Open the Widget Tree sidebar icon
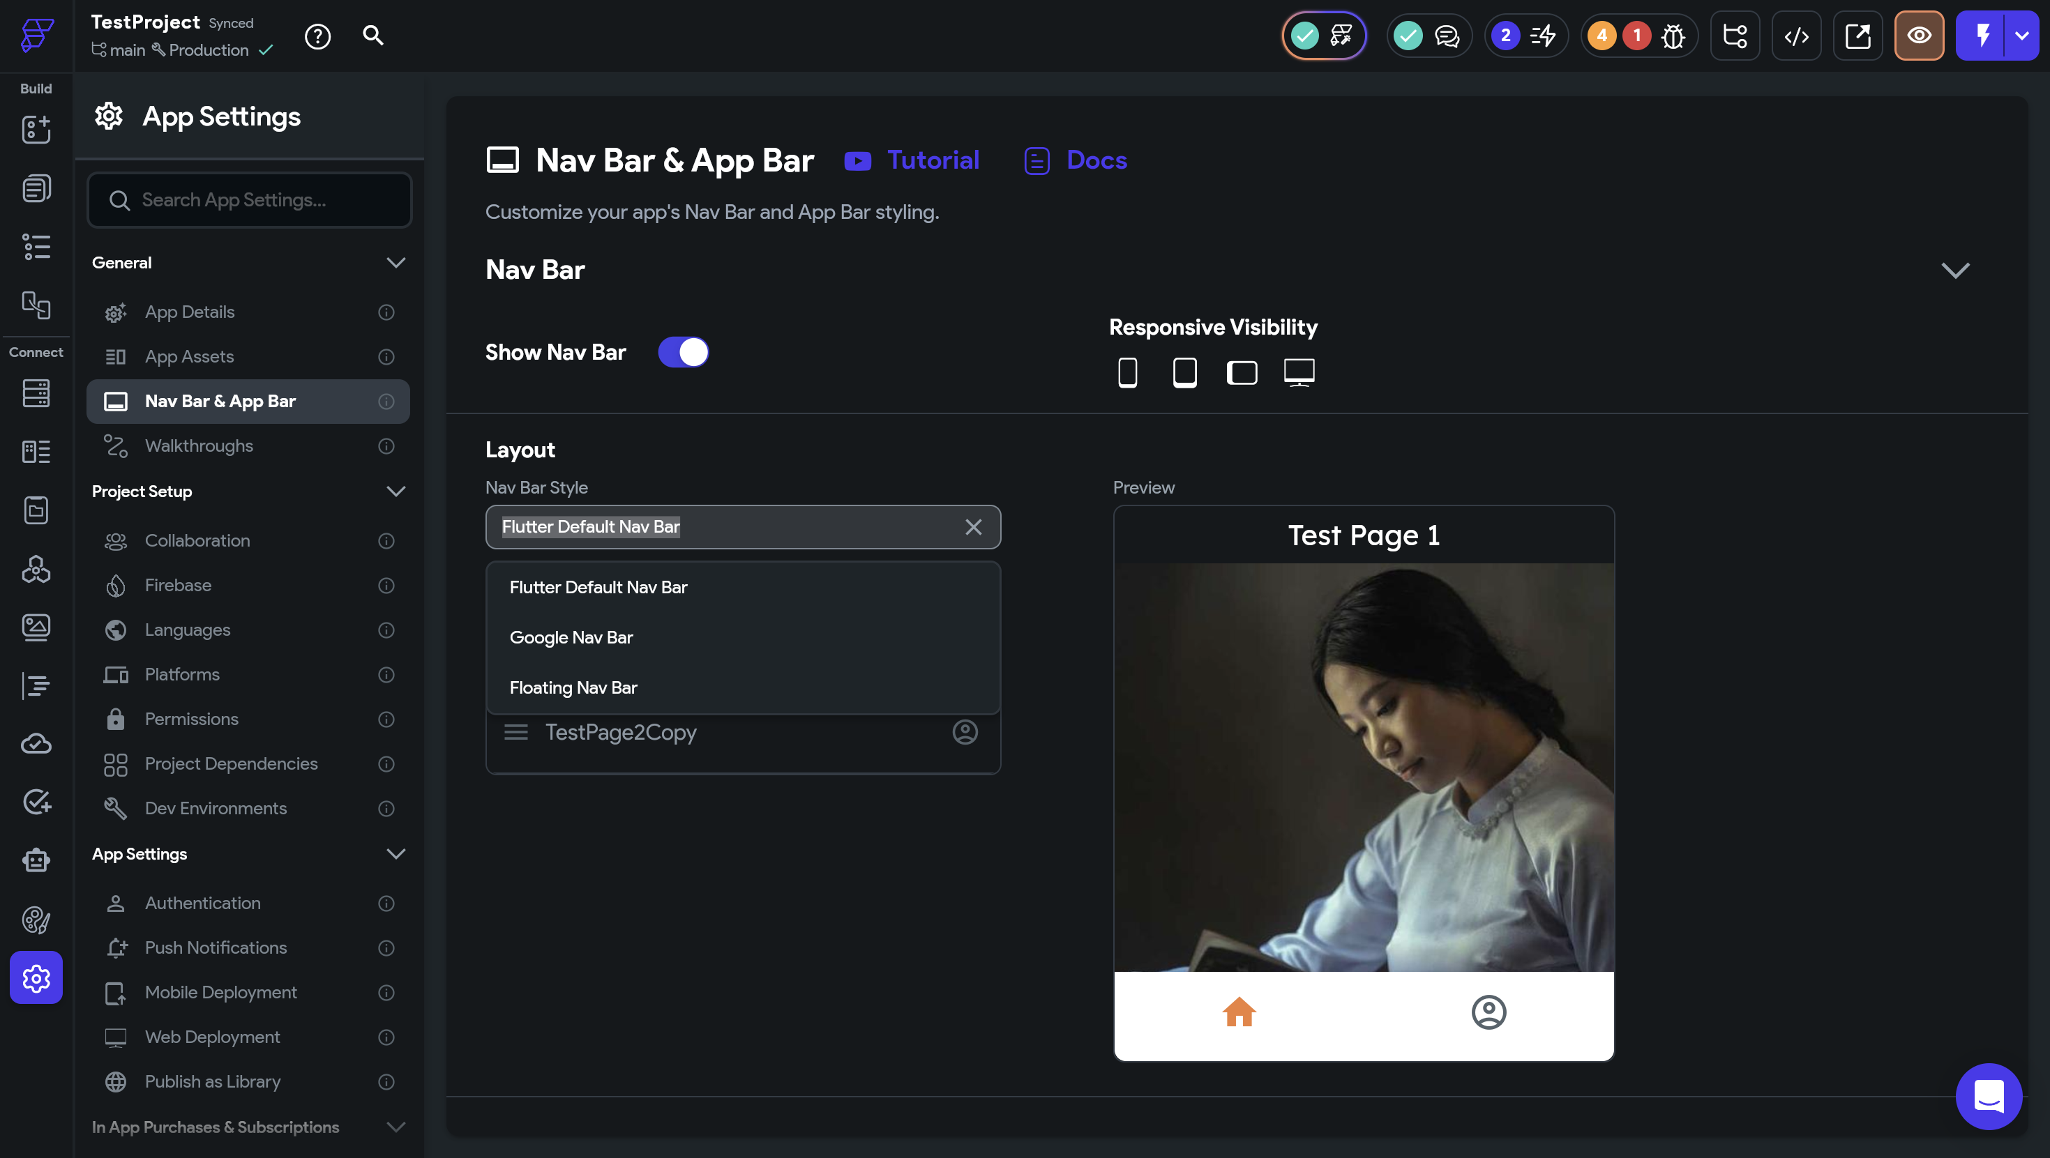 click(x=36, y=247)
